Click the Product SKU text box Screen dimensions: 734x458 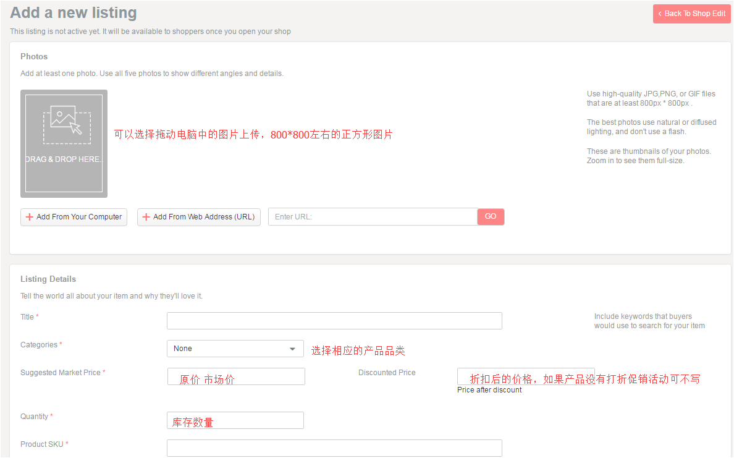334,448
